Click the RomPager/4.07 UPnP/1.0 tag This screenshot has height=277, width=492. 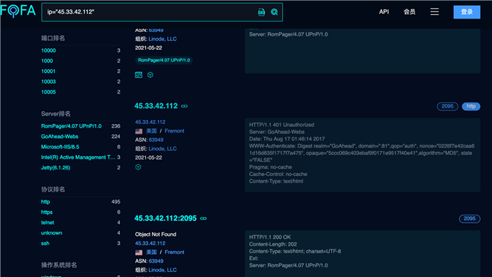pyautogui.click(x=164, y=60)
